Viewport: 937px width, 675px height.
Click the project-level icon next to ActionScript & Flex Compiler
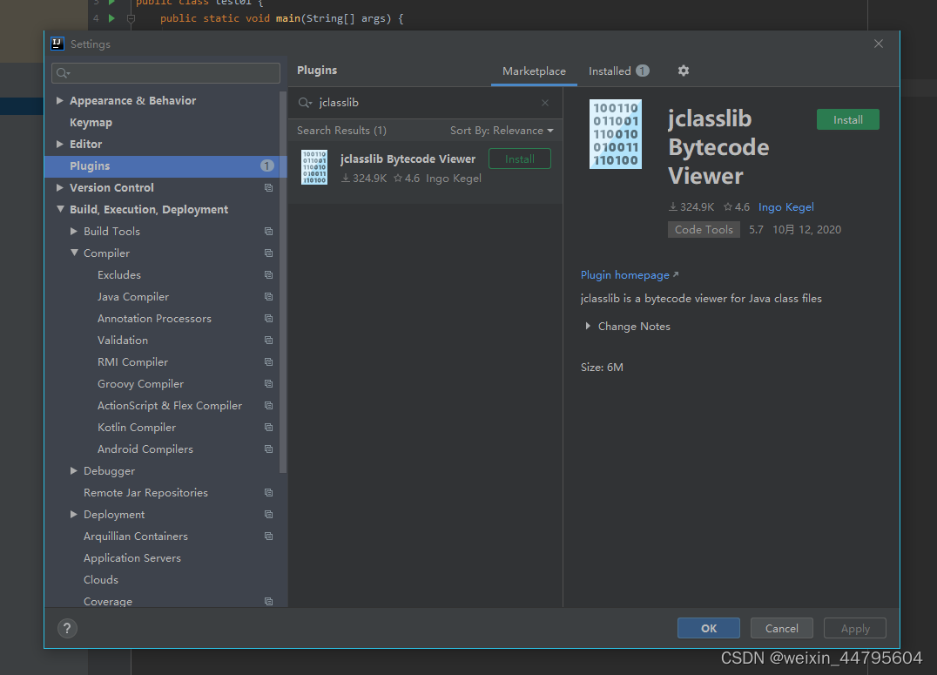[268, 405]
